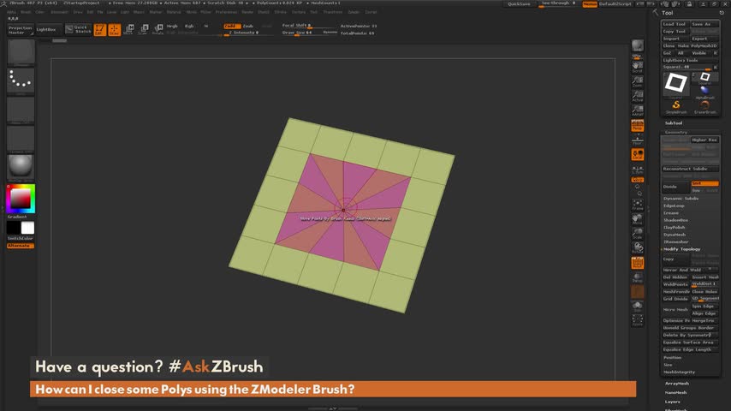
Task: Expand Dynamic Subdiv section
Action: (681, 199)
